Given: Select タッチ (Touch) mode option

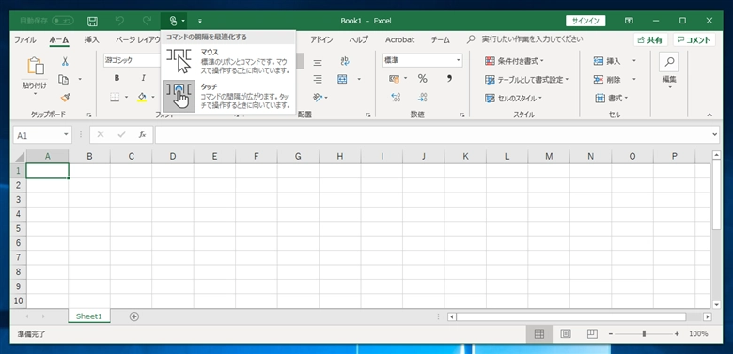Looking at the screenshot, I should [x=228, y=96].
